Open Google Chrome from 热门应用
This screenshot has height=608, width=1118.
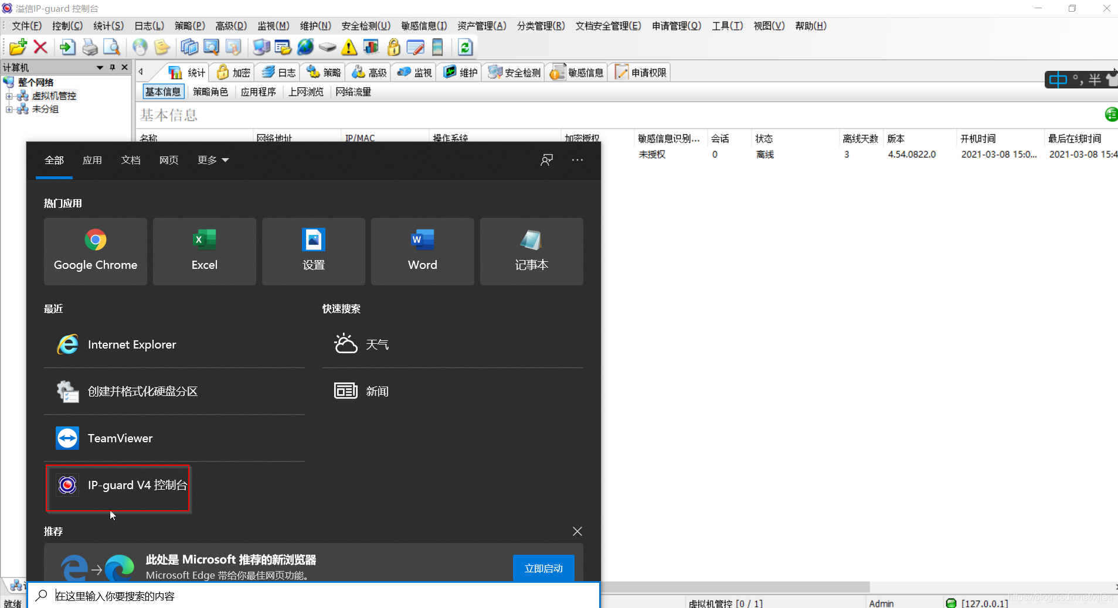pos(95,251)
